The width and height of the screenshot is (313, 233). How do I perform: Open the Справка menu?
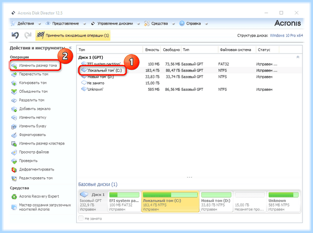[x=194, y=23]
